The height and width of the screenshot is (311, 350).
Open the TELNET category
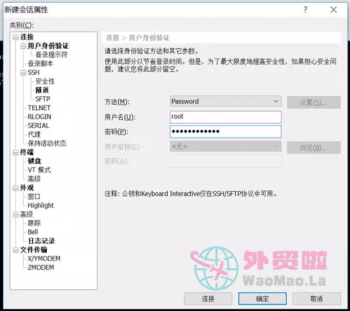[39, 108]
